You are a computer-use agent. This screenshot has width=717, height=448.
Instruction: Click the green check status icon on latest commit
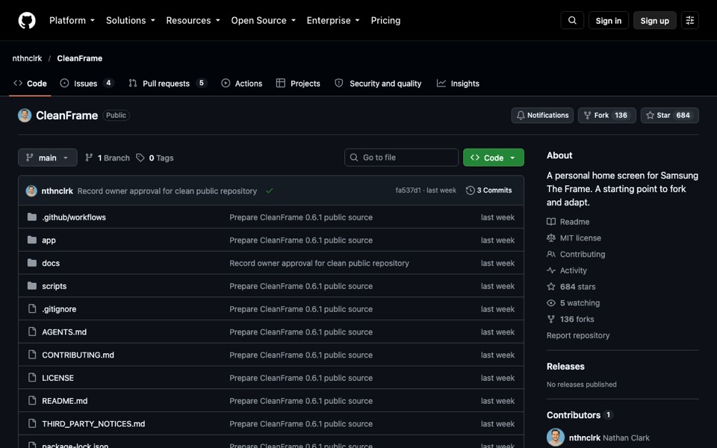[x=270, y=190]
